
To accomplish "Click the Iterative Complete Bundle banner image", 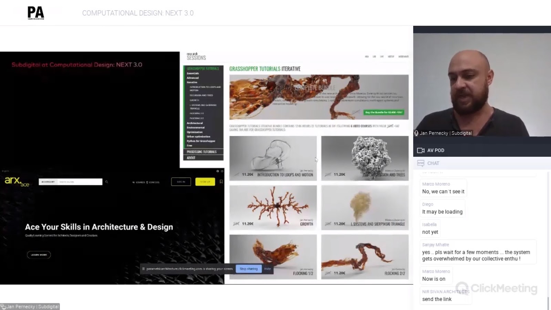I will coord(319,97).
